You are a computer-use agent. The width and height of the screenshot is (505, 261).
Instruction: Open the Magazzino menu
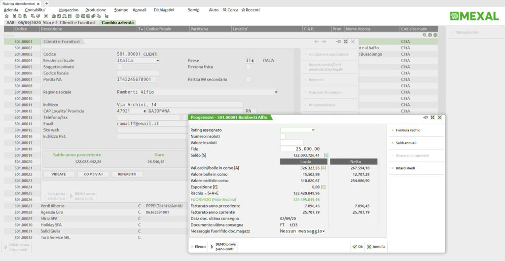69,10
